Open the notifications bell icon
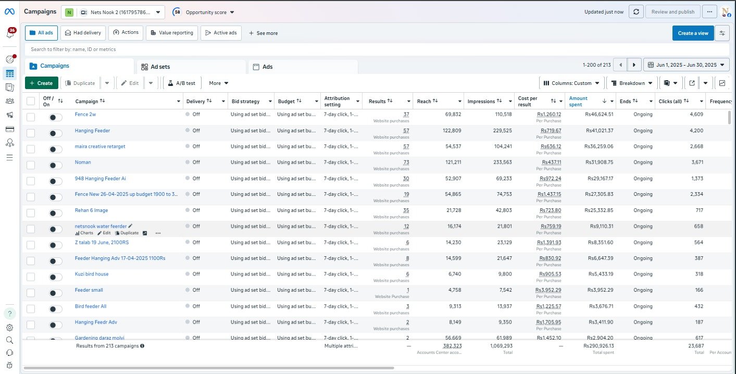This screenshot has height=374, width=736. (10, 33)
